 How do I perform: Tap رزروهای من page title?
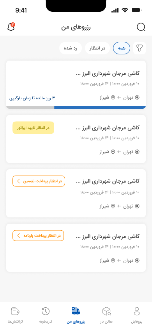(x=76, y=27)
